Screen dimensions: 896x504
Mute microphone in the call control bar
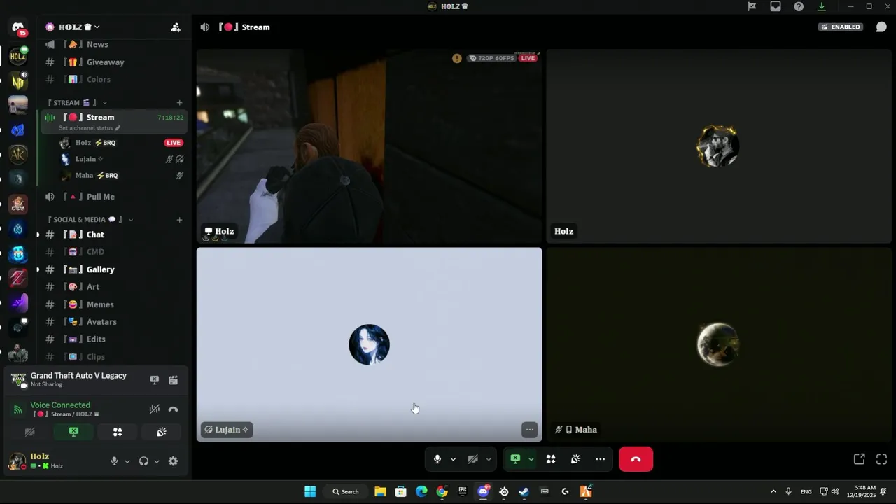click(x=437, y=459)
